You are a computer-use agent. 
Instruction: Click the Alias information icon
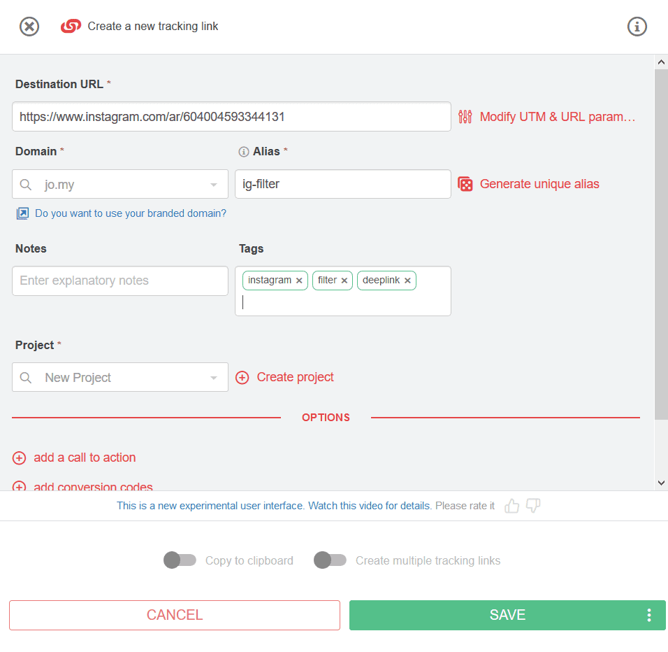click(244, 152)
